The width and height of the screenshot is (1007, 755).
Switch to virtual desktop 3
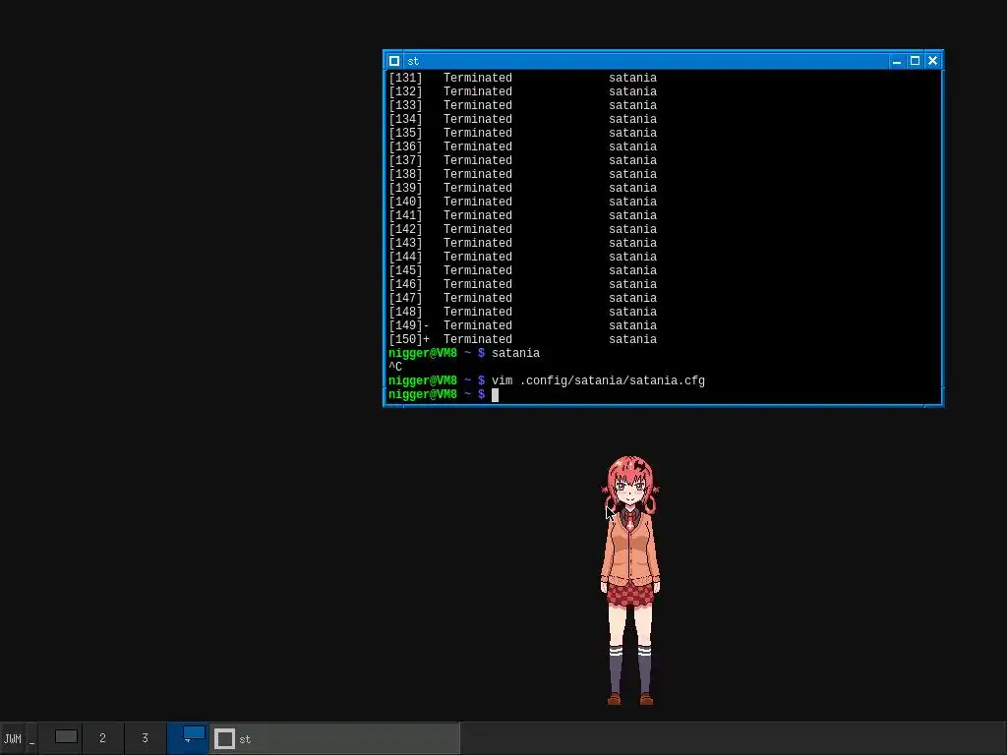[x=146, y=738]
